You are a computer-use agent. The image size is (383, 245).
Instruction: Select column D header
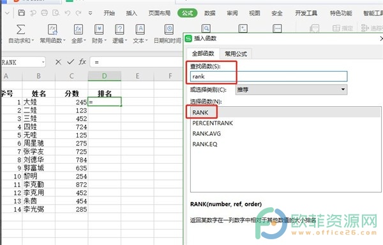[105, 76]
